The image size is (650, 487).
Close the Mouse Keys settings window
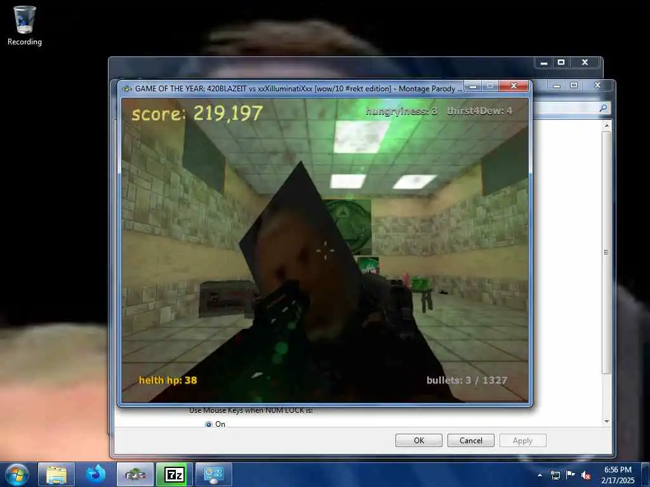point(597,86)
